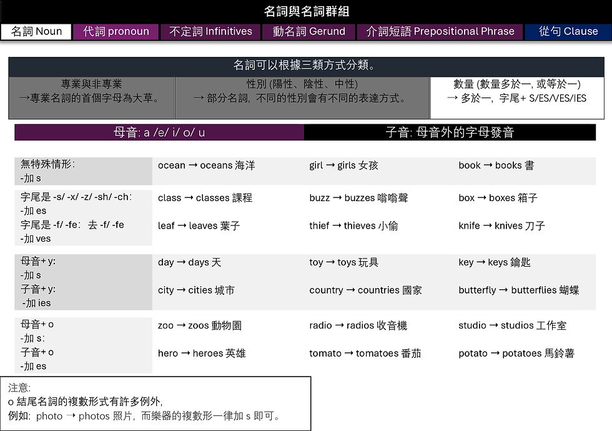
Task: Click the 'key → keys 鑰匙' example
Action: click(495, 262)
